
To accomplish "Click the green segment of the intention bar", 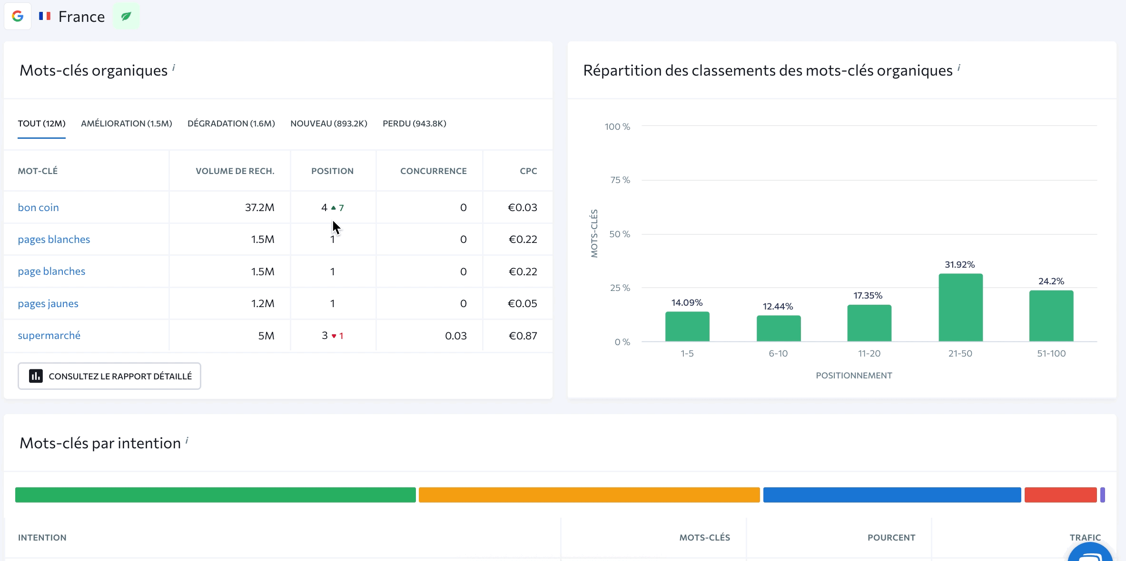I will point(215,495).
